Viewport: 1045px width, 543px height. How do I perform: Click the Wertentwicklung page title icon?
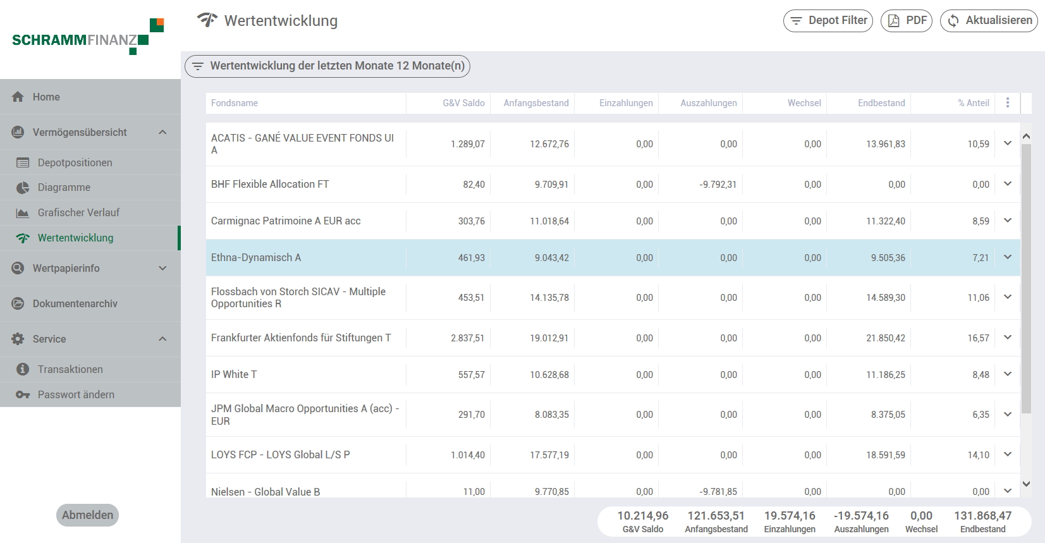207,20
